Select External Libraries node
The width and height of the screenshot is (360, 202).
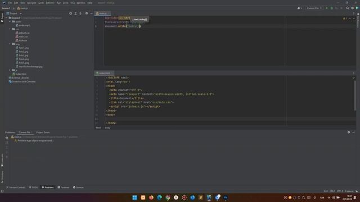(x=20, y=78)
